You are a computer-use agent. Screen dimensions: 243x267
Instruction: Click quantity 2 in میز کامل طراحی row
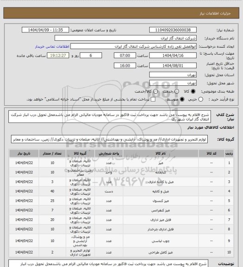tap(52, 252)
